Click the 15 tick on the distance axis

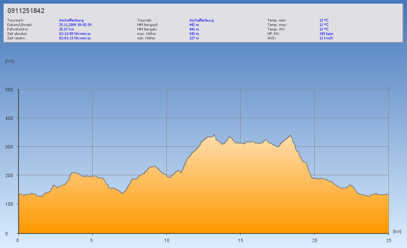pyautogui.click(x=241, y=240)
